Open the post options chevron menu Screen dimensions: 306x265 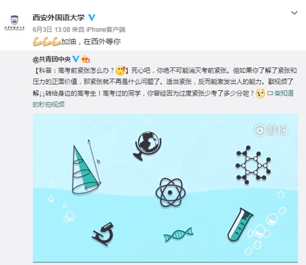point(294,13)
